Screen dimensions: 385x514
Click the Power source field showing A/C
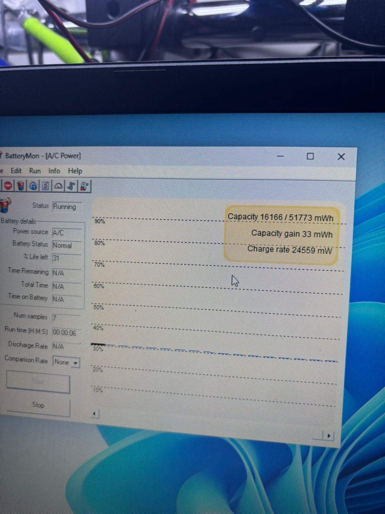(x=67, y=233)
